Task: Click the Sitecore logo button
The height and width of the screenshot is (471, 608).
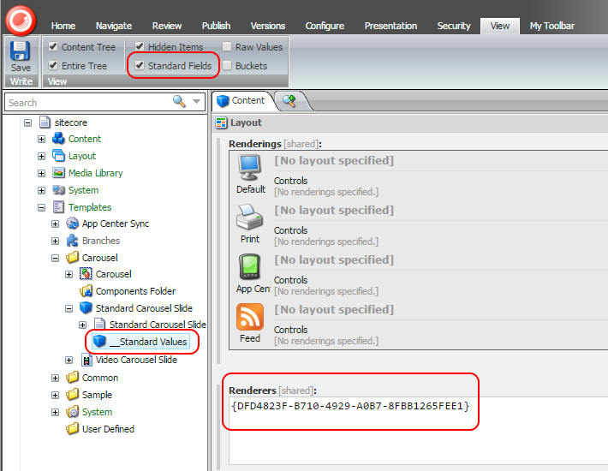Action: click(x=21, y=21)
